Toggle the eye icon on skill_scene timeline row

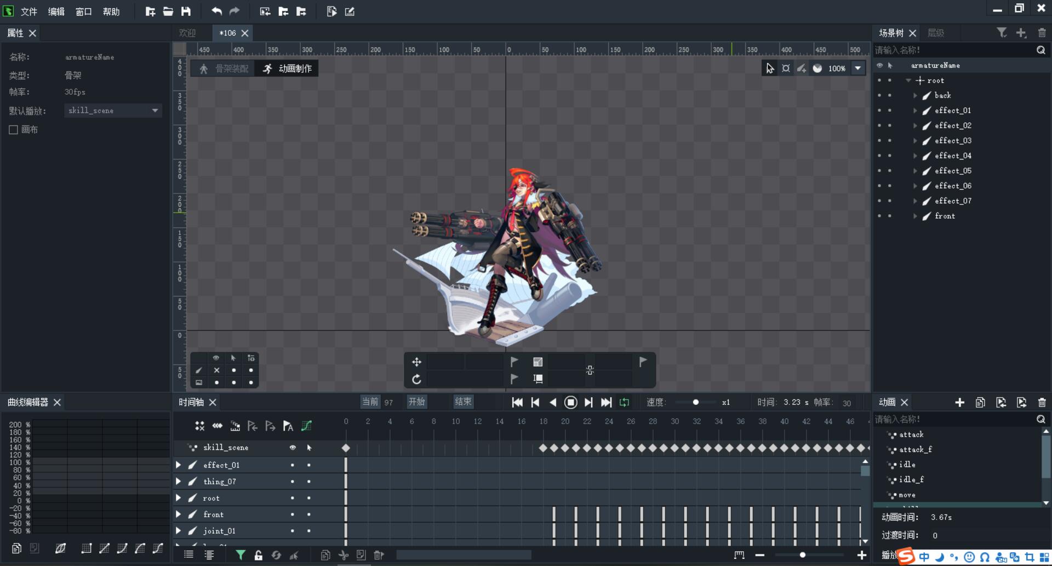pyautogui.click(x=293, y=448)
